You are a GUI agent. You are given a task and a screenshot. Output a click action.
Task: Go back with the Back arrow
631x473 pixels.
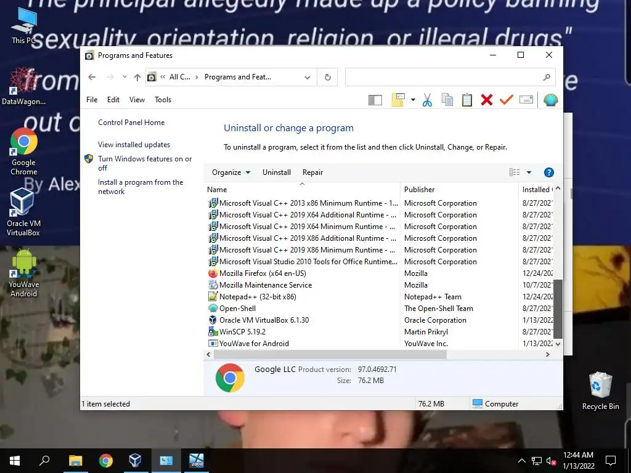click(x=92, y=77)
